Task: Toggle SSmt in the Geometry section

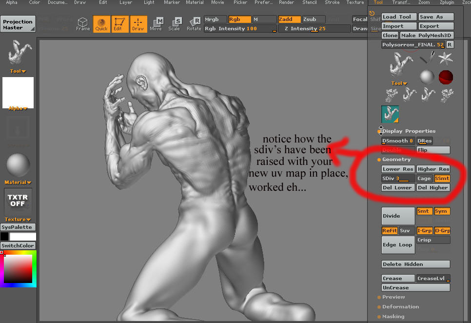Action: click(x=442, y=179)
